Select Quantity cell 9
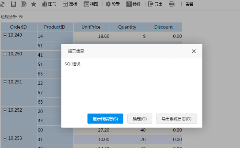This screenshot has height=148, width=240. [x=128, y=36]
